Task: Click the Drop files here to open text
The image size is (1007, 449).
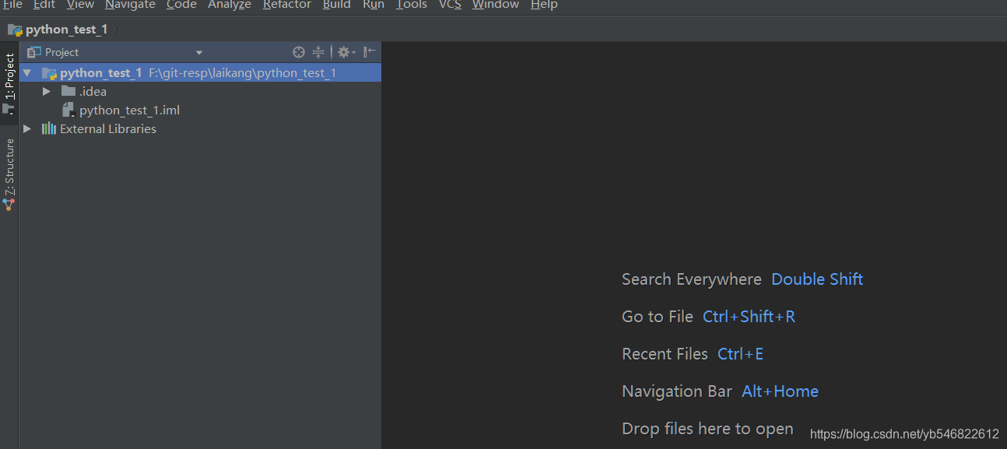Action: pyautogui.click(x=707, y=429)
